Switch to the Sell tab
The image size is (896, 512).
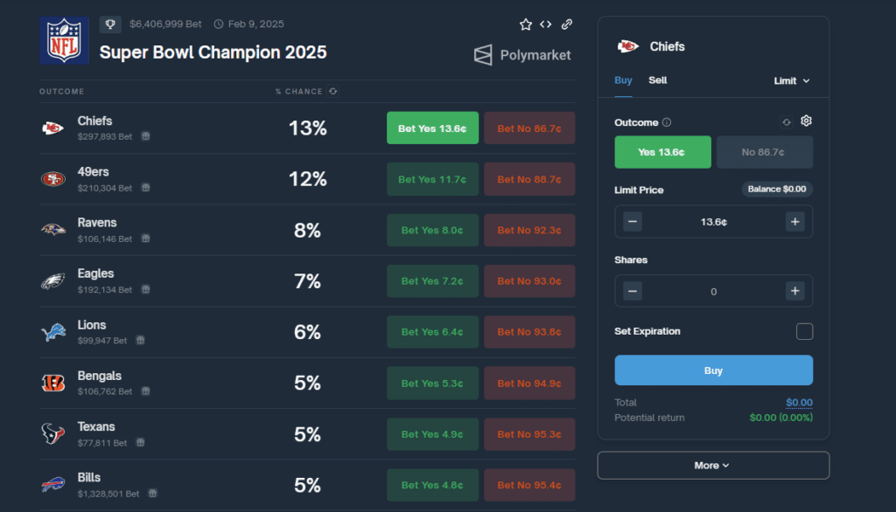[657, 80]
